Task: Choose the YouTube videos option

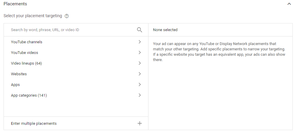Action: (25, 53)
